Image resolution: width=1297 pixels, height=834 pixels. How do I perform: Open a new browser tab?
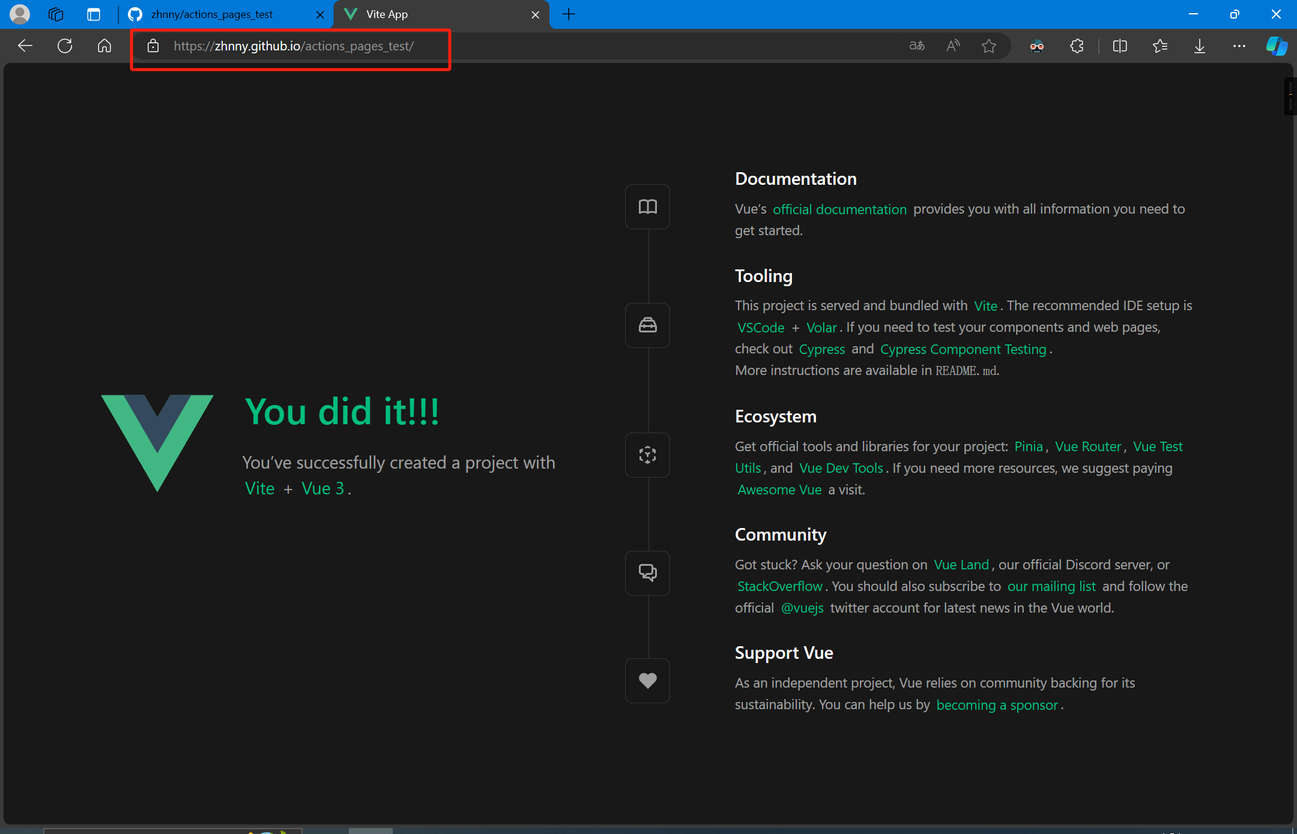569,14
